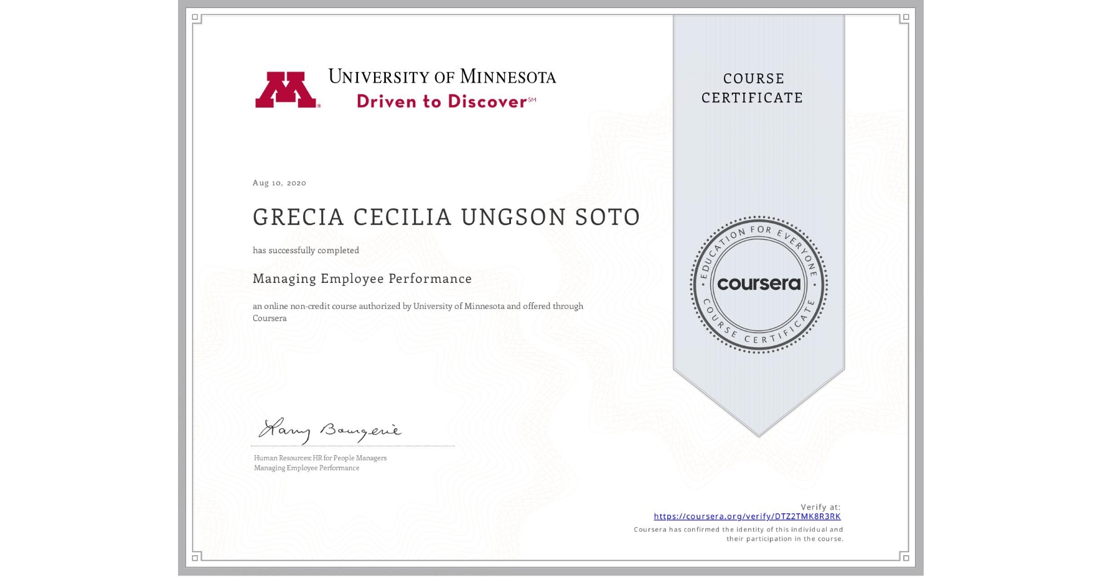Click the 'Managing Employee Performance' course title
This screenshot has width=1103, height=577.
click(x=362, y=279)
